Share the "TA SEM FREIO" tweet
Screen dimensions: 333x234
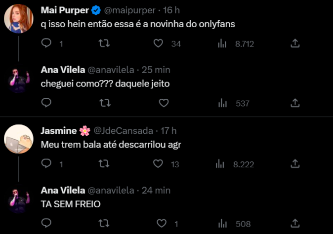pos(295,224)
